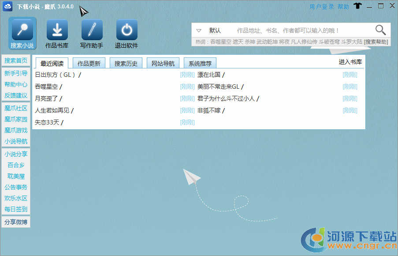
Task: Switch to the 搜索历史 tab
Action: tap(126, 63)
